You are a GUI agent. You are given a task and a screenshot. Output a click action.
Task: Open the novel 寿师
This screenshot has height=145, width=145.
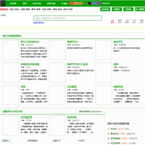23,87
